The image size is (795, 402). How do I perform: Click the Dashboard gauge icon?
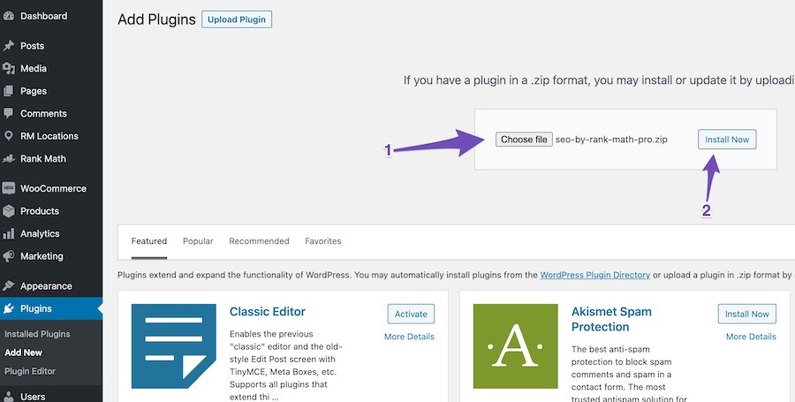coord(8,16)
